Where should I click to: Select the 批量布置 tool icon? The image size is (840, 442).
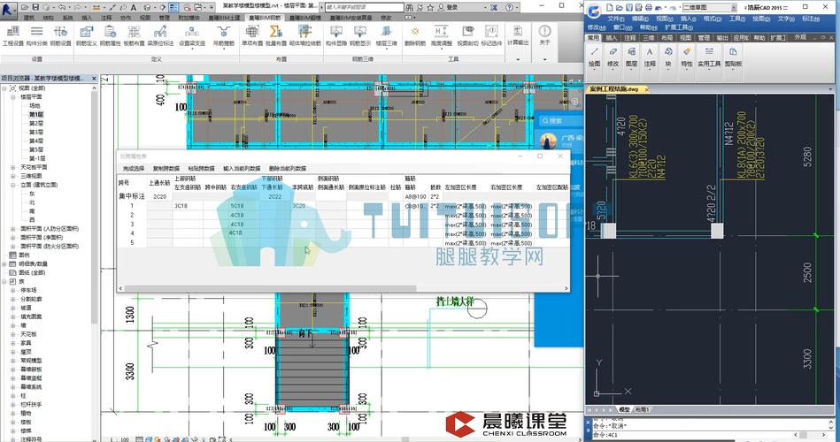tap(275, 35)
